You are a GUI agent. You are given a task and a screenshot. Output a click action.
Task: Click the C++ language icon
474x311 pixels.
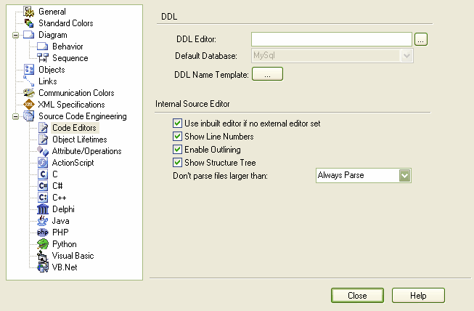(x=43, y=198)
